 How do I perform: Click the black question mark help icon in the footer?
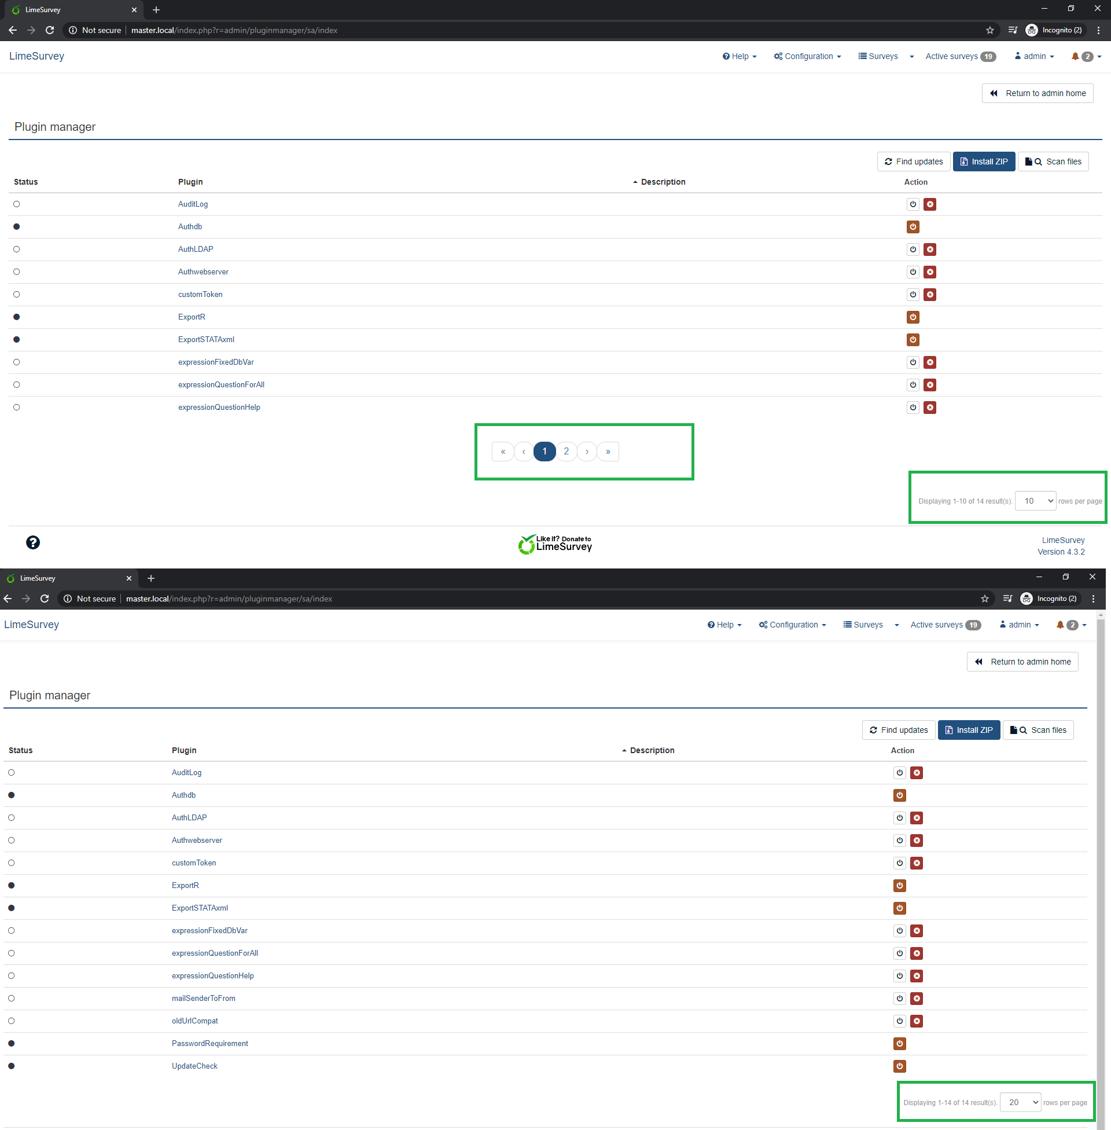32,542
